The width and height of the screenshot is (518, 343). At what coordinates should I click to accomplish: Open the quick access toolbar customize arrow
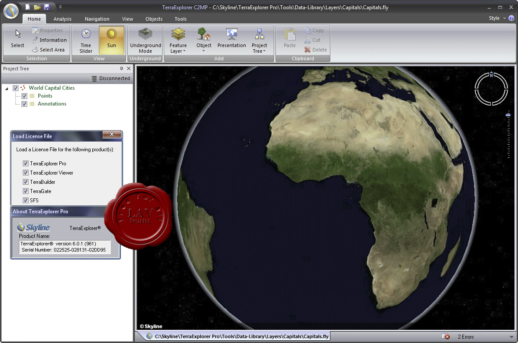tap(60, 7)
